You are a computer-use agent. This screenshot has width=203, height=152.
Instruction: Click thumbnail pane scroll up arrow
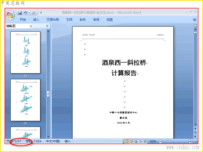click(48, 31)
